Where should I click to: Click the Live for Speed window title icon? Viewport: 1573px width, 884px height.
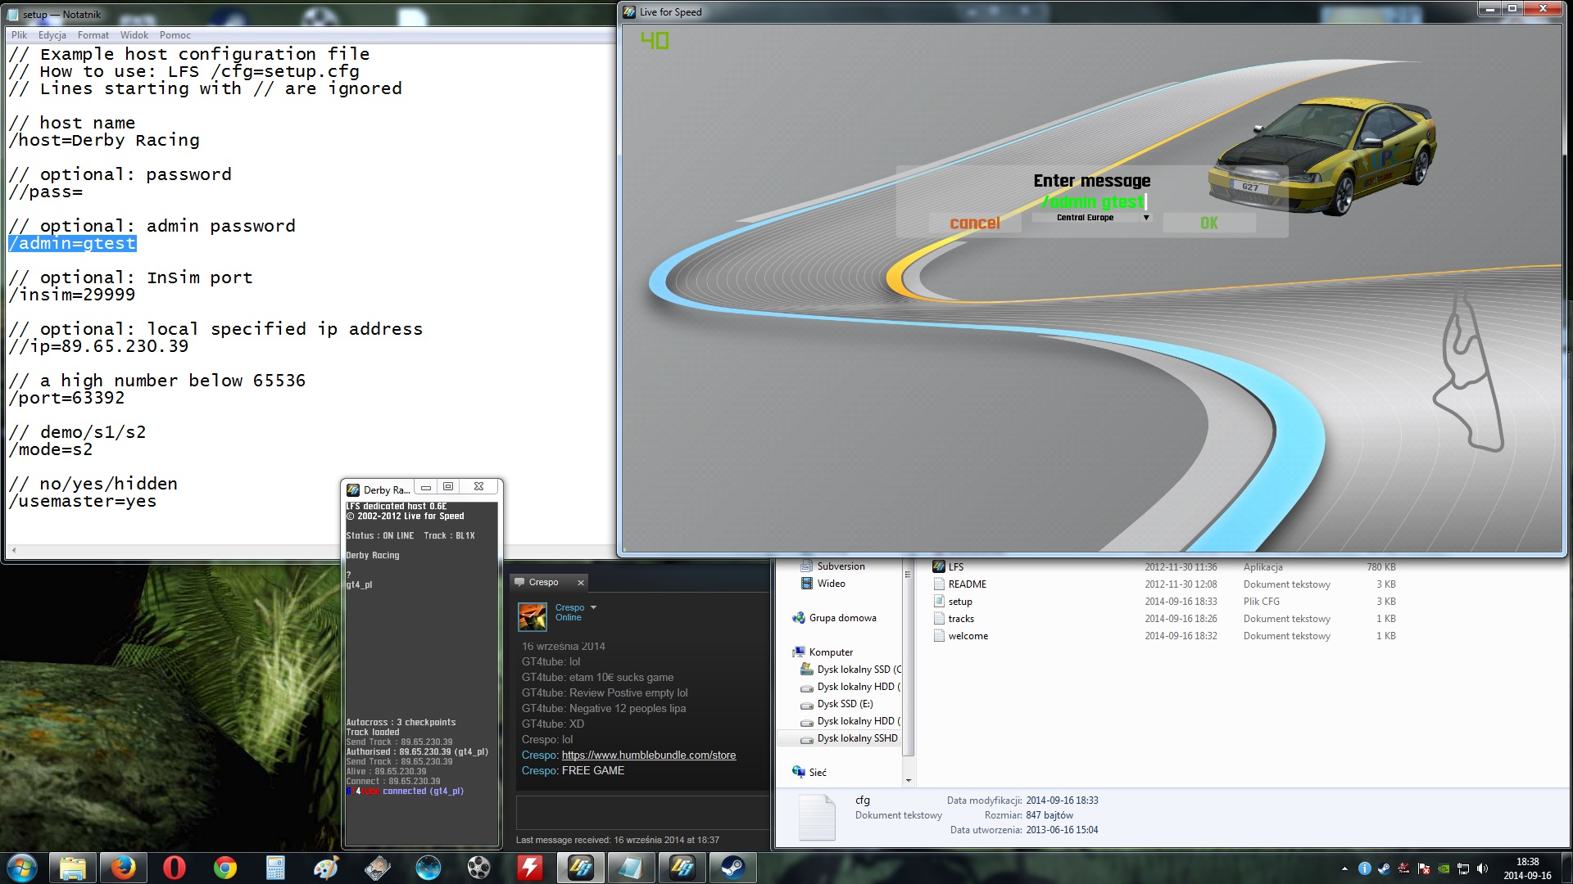tap(629, 12)
